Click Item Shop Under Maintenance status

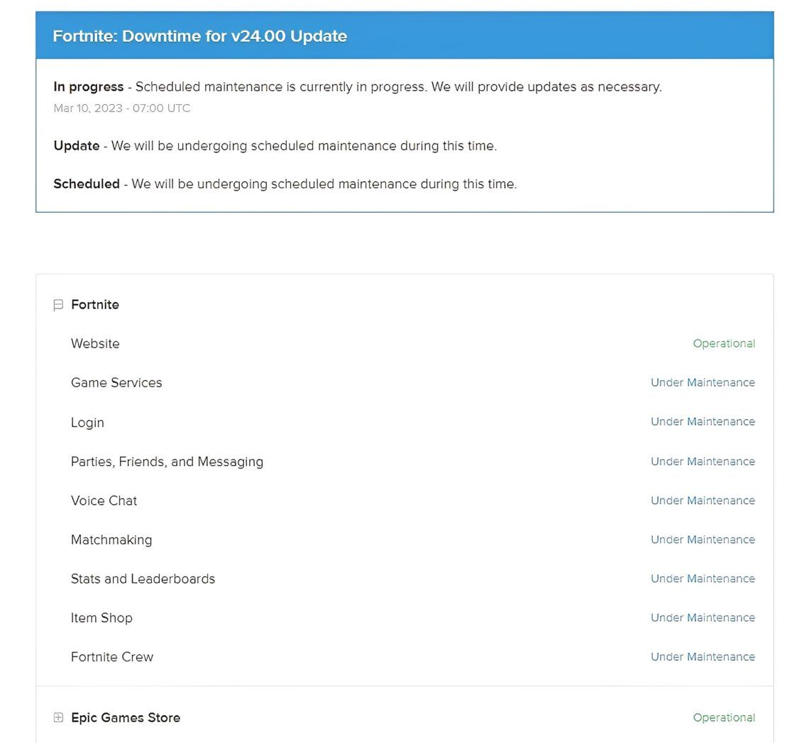703,618
